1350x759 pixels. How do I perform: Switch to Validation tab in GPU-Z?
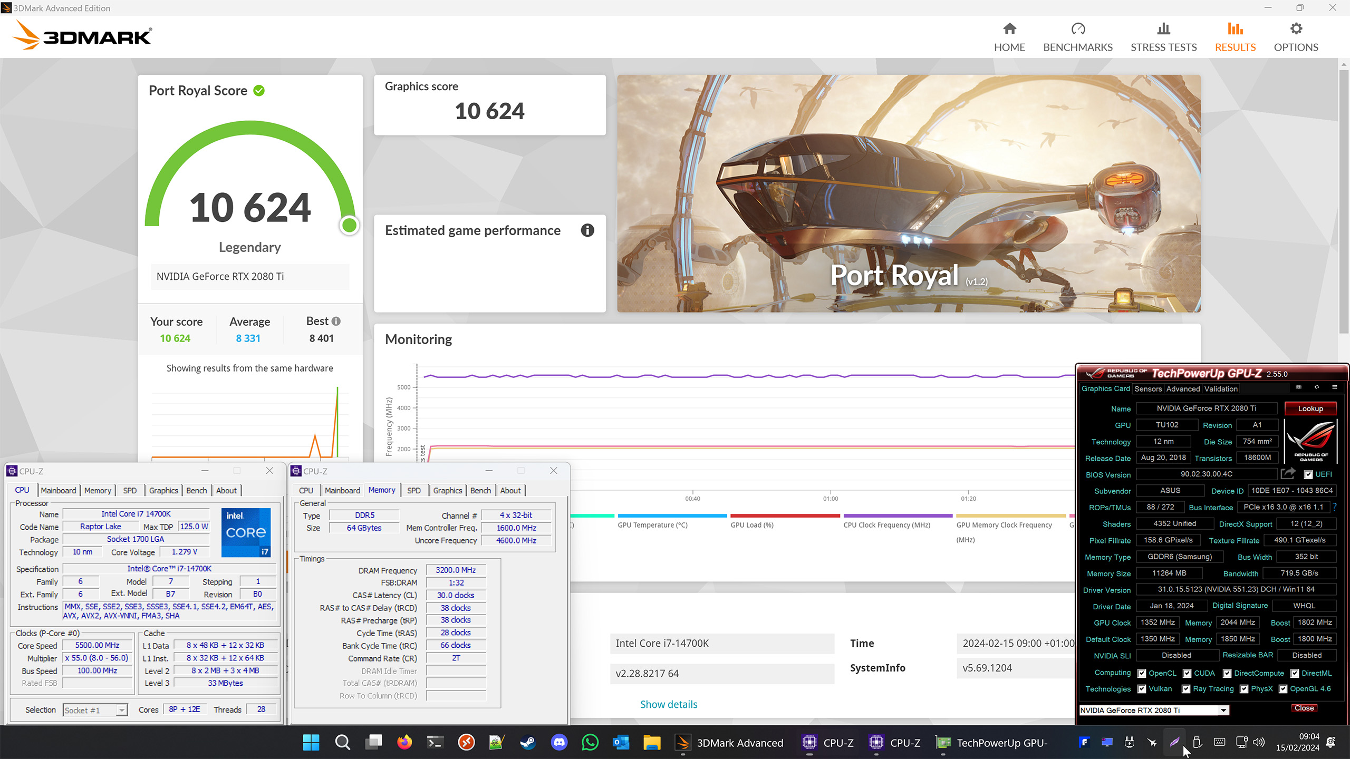[1221, 388]
